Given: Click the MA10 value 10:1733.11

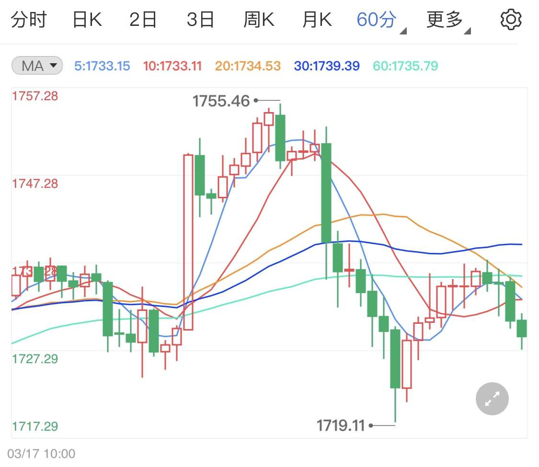Looking at the screenshot, I should (x=172, y=66).
